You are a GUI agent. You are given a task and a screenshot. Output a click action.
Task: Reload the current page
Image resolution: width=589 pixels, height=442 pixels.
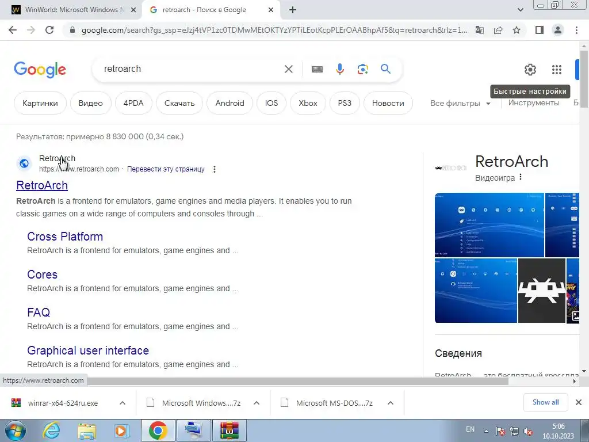(x=49, y=30)
